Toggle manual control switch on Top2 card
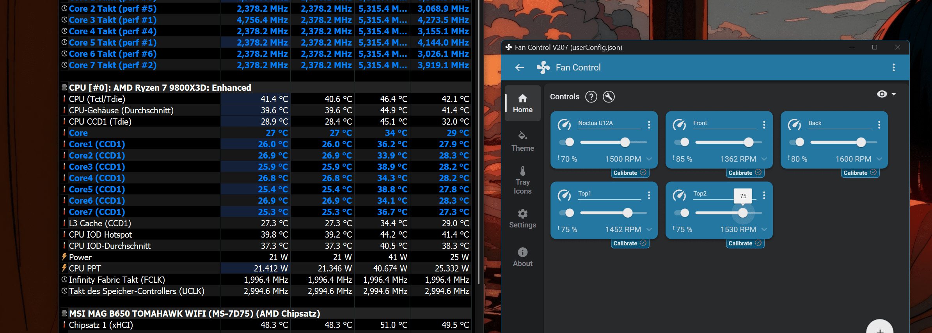The width and height of the screenshot is (932, 333). tap(682, 213)
